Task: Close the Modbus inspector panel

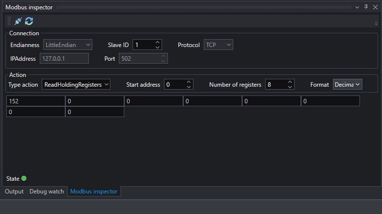Action: pyautogui.click(x=375, y=7)
